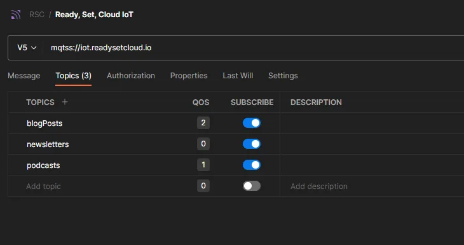This screenshot has height=245, width=464.
Task: Click the SUBSCRIBE column header
Action: pos(252,102)
